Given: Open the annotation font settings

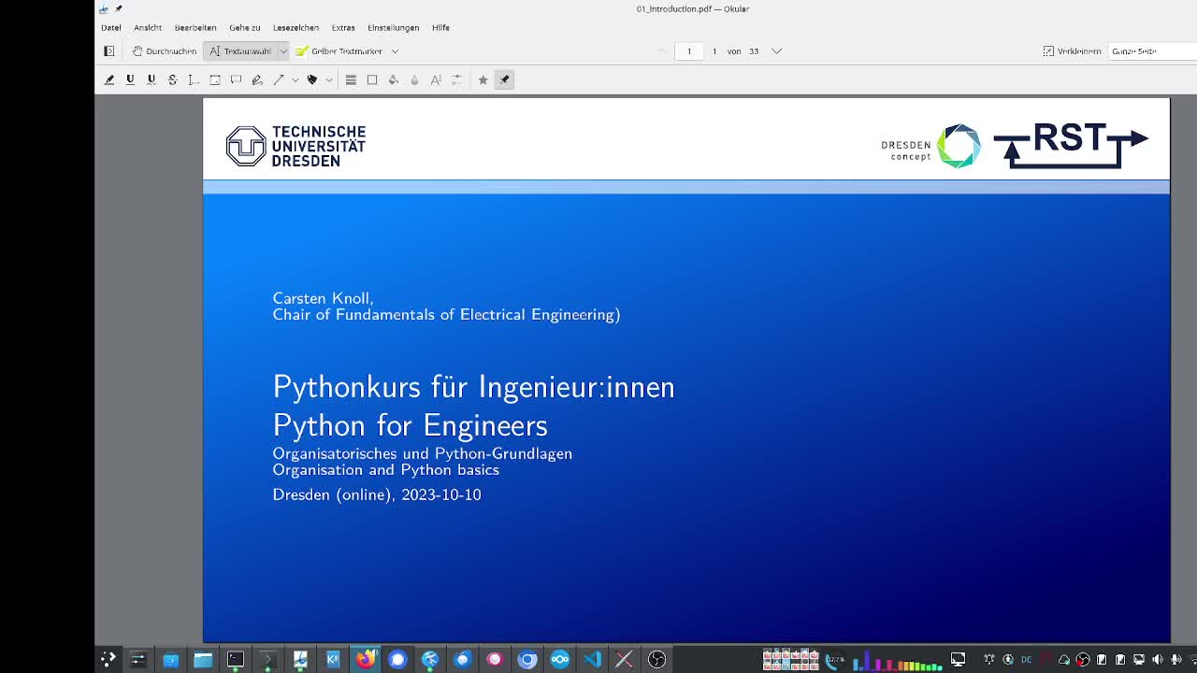Looking at the screenshot, I should [x=436, y=80].
